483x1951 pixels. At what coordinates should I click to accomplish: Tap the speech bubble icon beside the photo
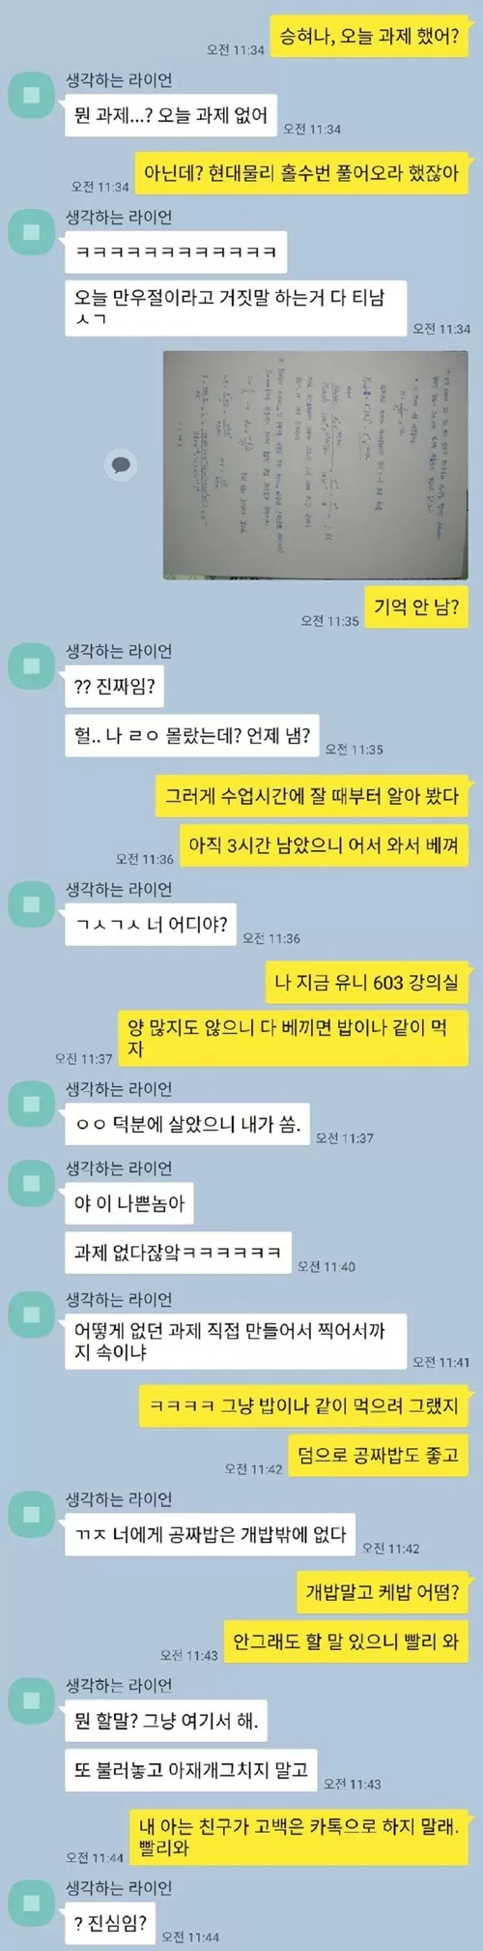(x=122, y=465)
